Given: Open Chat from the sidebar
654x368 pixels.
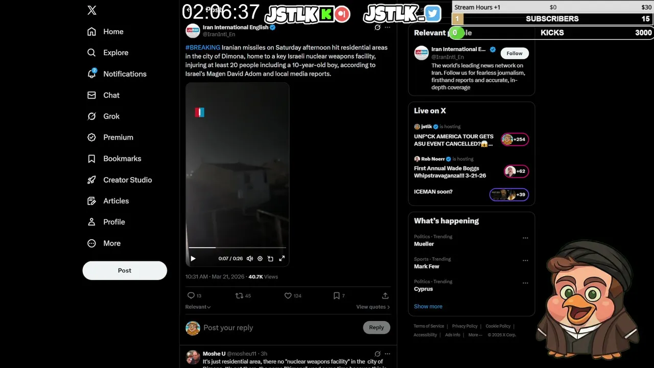Looking at the screenshot, I should (x=104, y=95).
